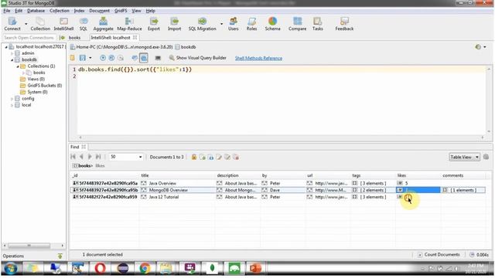Open PowerPoint from the Windows taskbar
This screenshot has width=495, height=278.
tap(255, 268)
